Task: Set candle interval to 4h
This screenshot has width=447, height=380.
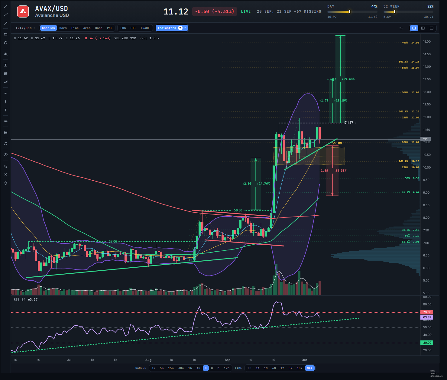Action: click(198, 368)
